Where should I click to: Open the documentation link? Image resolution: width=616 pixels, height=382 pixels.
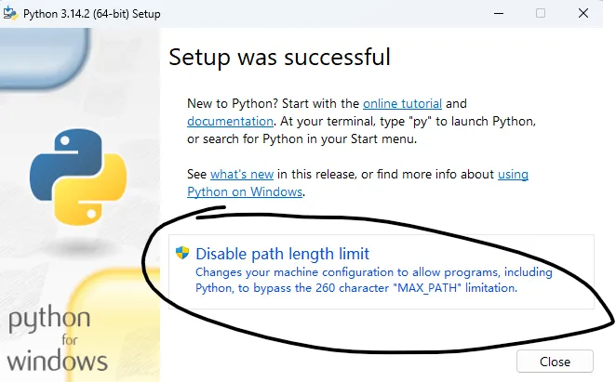[230, 122]
